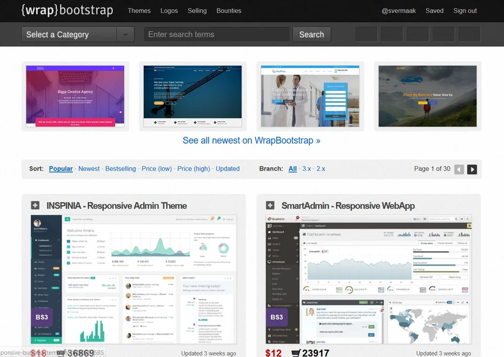The image size is (504, 357).
Task: Save SmartAdmin theme with its plus icon
Action: click(x=270, y=205)
